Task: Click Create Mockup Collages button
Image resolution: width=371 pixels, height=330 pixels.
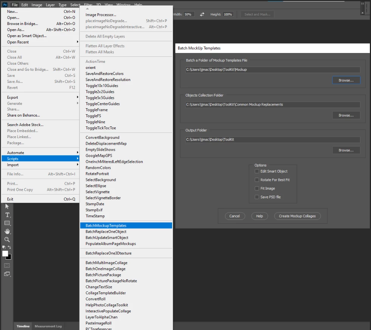Action: 297,216
